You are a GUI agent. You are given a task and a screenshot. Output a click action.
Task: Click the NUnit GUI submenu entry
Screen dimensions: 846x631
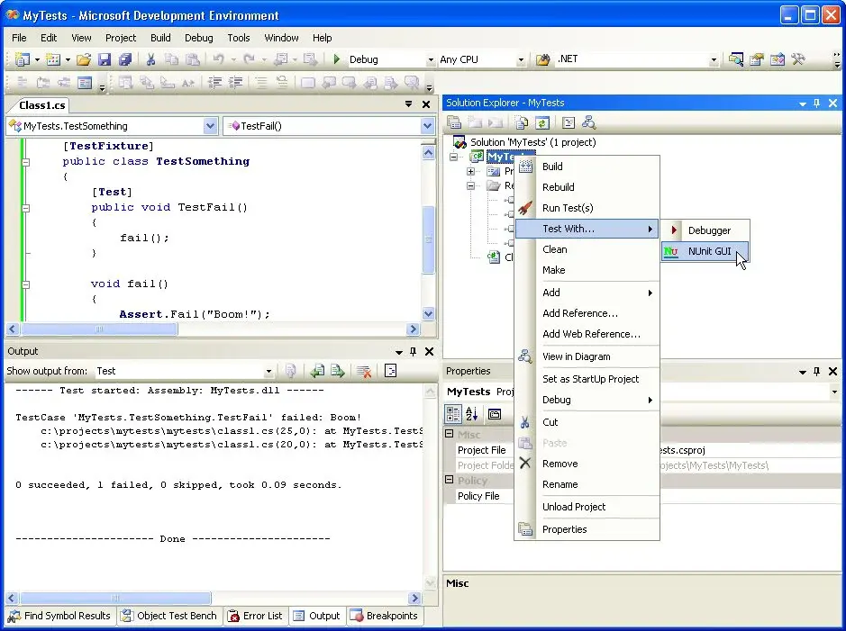705,251
